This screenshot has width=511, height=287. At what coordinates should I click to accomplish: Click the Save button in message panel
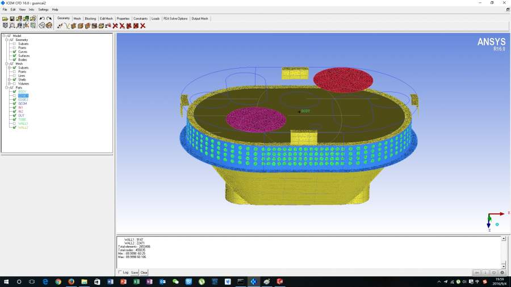[134, 272]
